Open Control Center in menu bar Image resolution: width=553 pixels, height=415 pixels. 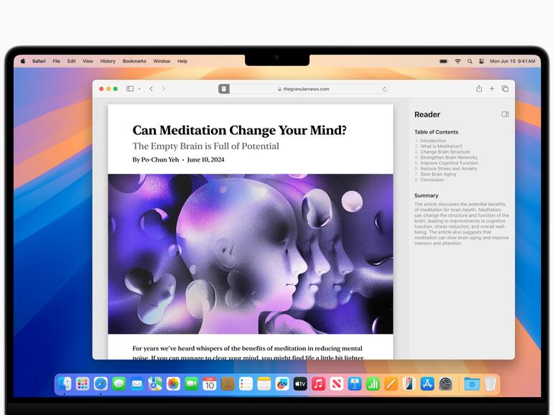coord(481,61)
